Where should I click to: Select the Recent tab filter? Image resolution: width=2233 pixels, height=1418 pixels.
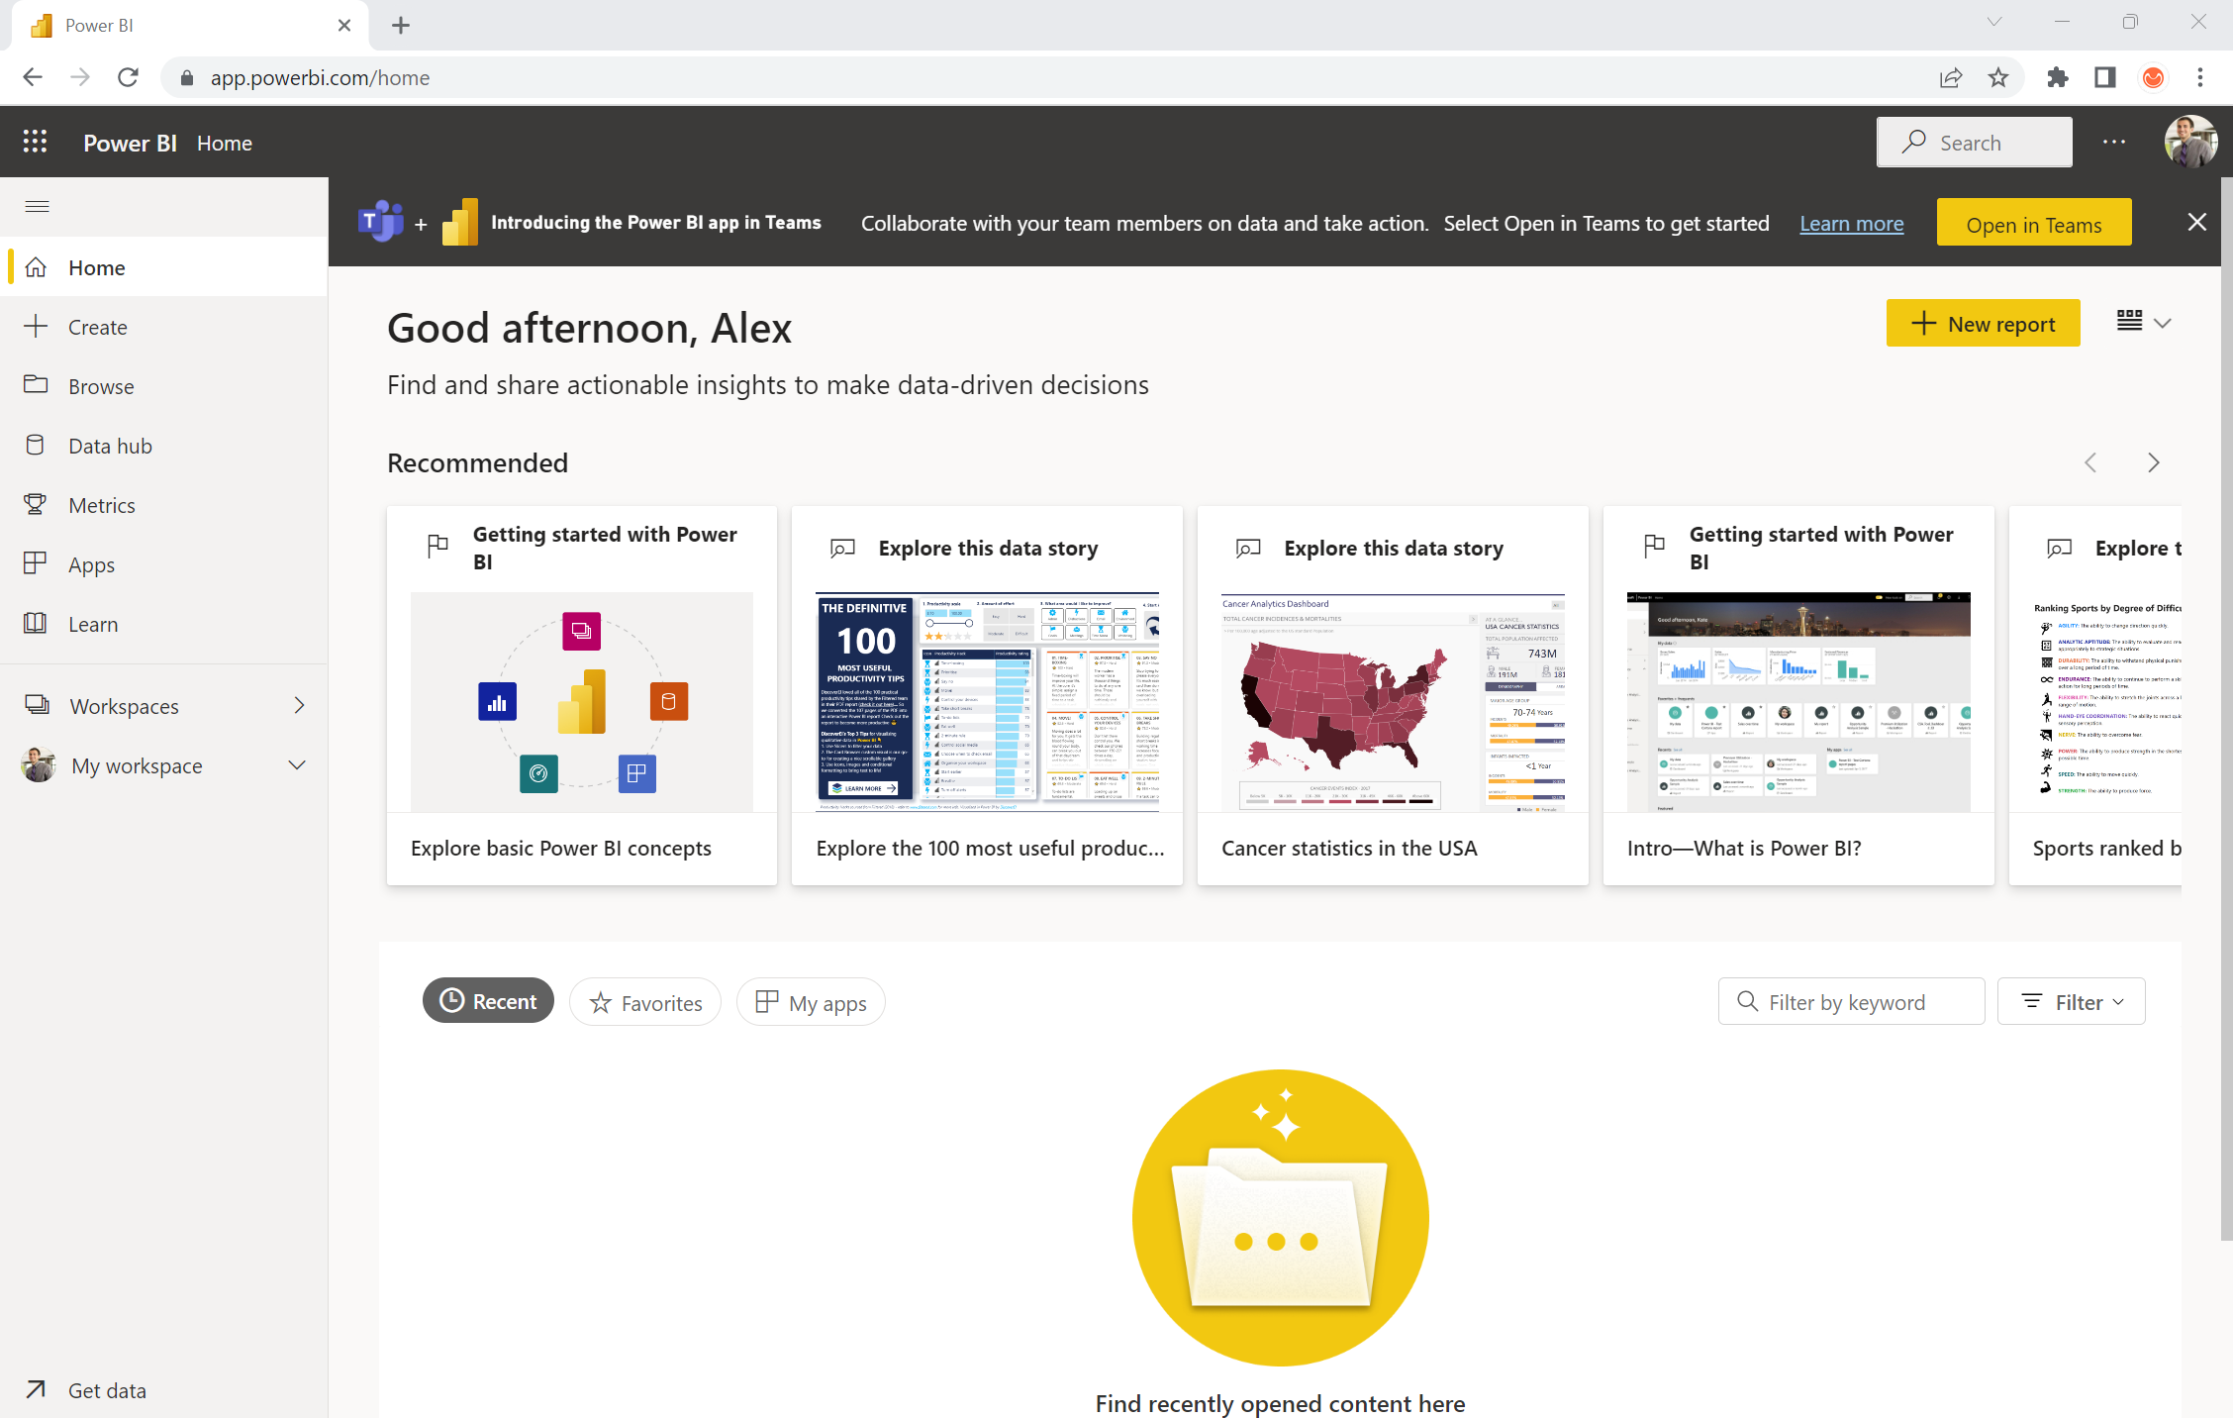click(488, 1001)
